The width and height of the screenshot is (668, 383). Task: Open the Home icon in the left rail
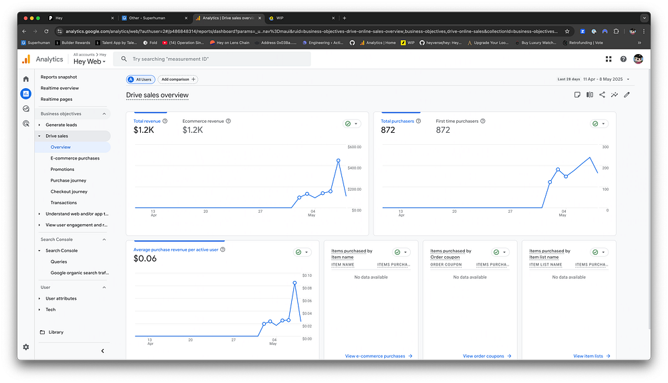26,79
